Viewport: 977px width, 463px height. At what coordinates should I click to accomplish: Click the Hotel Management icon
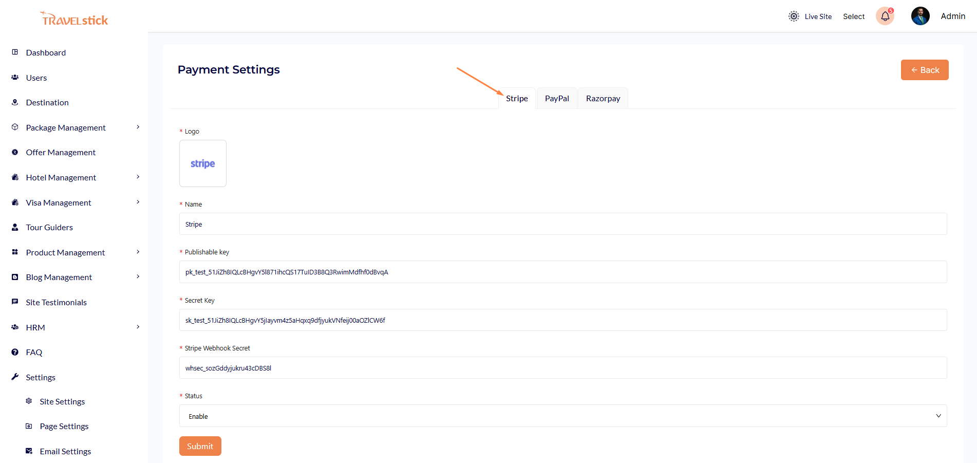coord(15,177)
